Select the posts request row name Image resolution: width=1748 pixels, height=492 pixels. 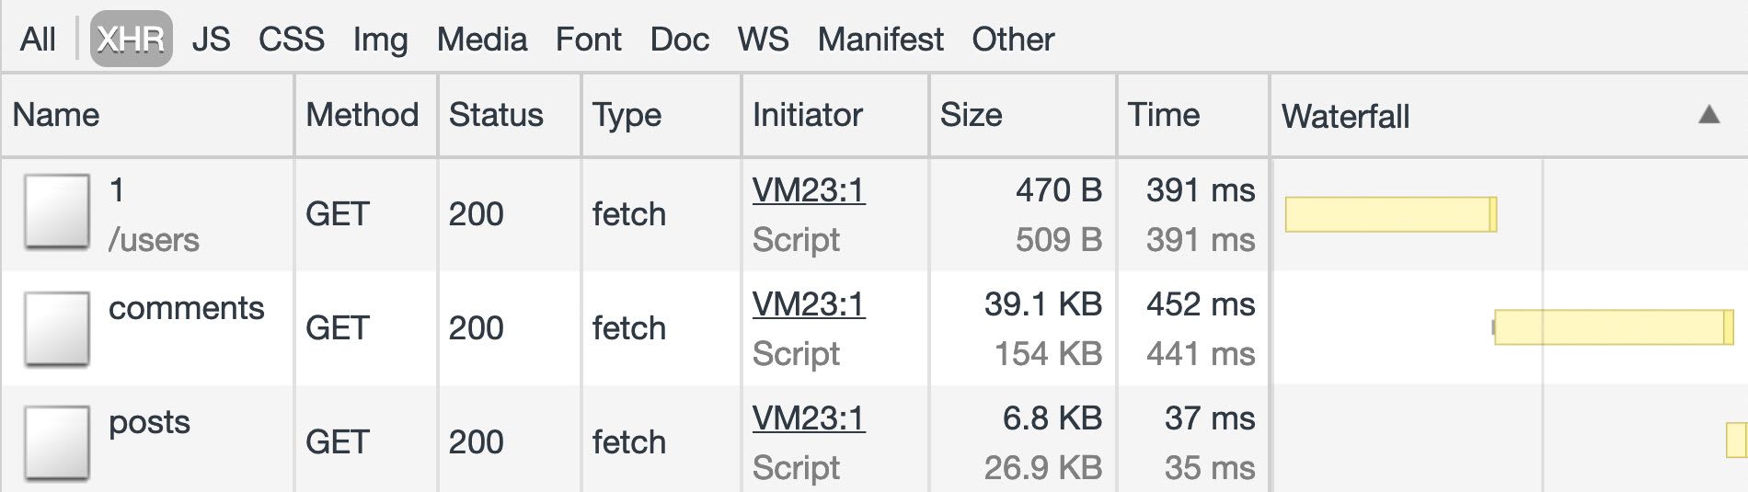click(149, 422)
